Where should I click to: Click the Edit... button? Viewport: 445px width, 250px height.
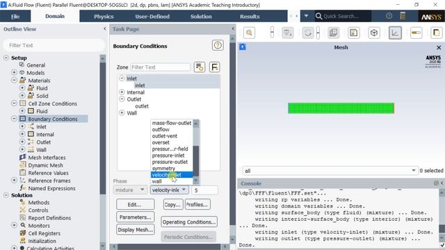click(136, 204)
